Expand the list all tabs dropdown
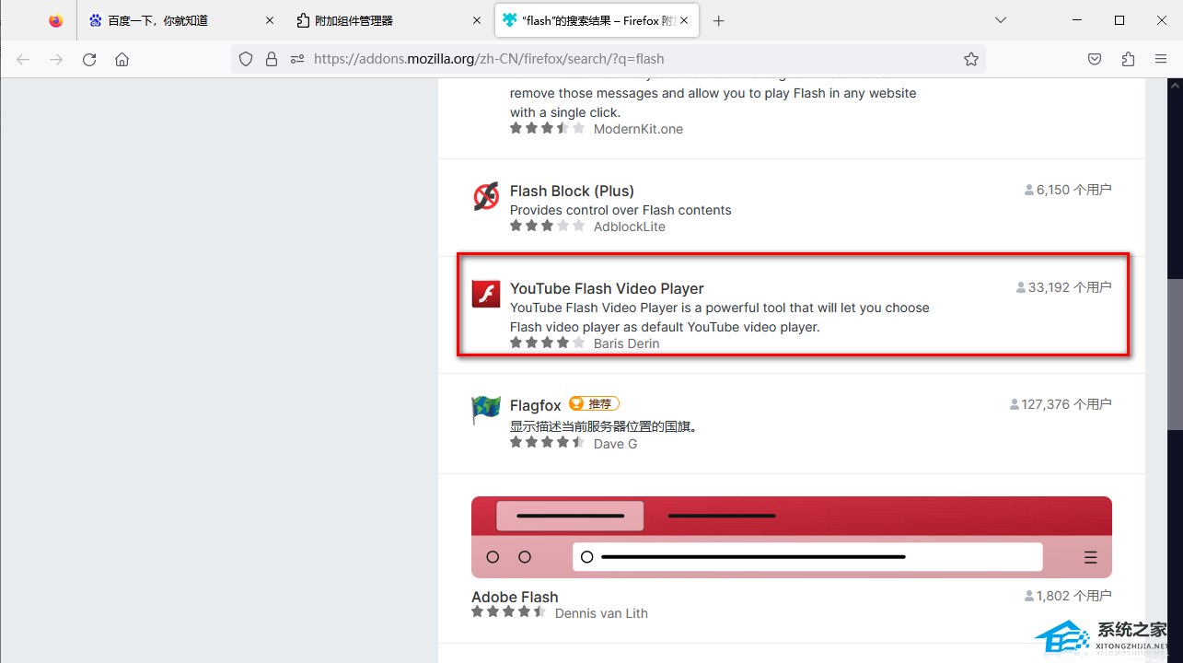The image size is (1183, 663). tap(1001, 20)
